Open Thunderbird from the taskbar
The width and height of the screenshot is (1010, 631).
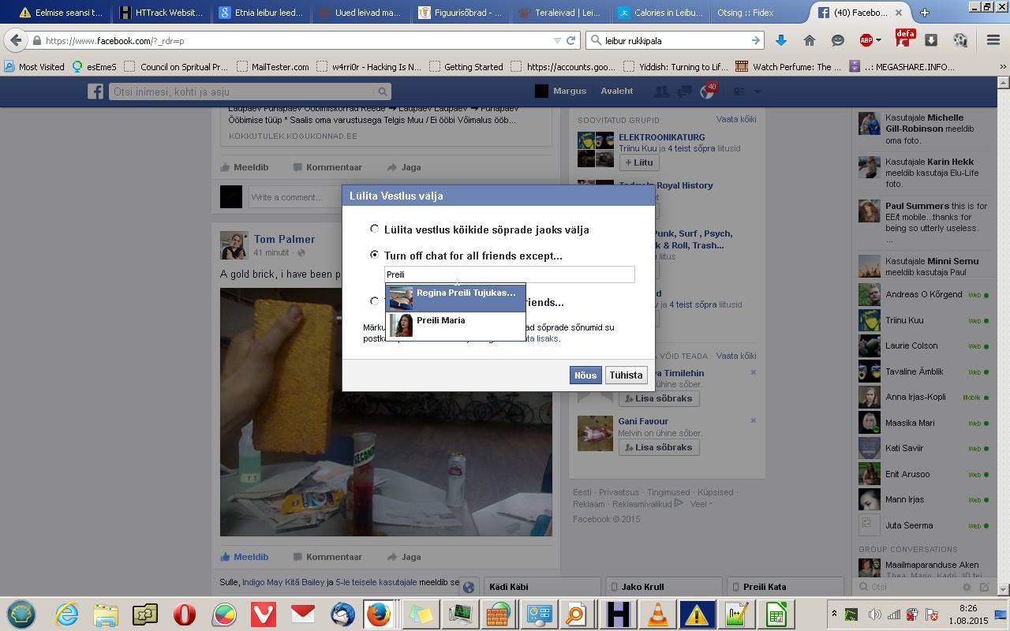pos(342,614)
